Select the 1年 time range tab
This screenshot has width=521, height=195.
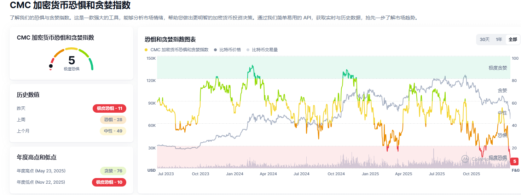[x=499, y=40]
